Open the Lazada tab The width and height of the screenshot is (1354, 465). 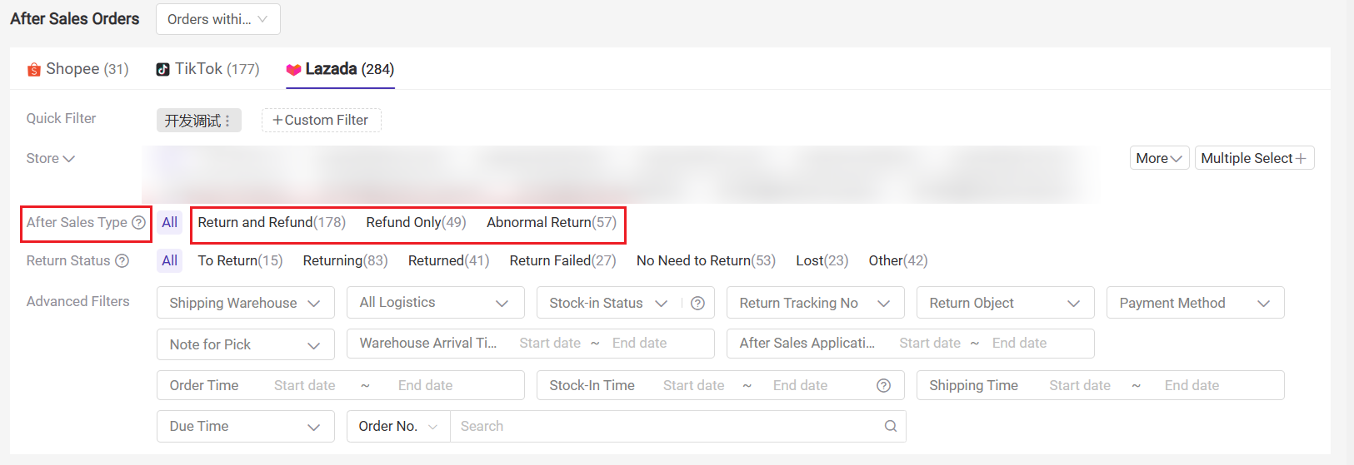pos(340,69)
